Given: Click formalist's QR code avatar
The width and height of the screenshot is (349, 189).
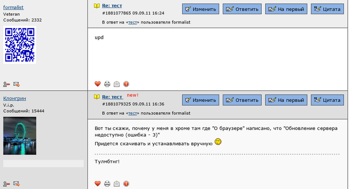Looking at the screenshot, I should [x=20, y=44].
